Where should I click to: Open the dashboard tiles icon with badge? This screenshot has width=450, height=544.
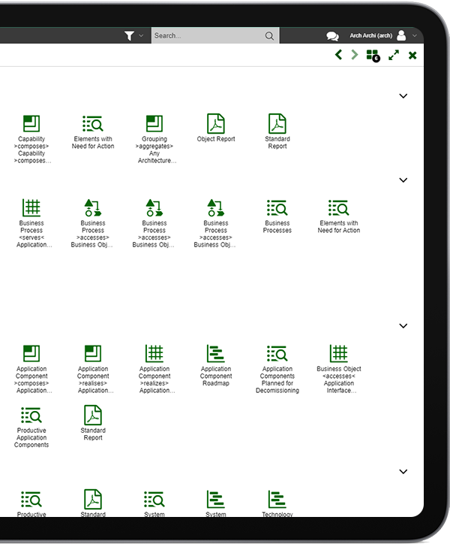[372, 55]
